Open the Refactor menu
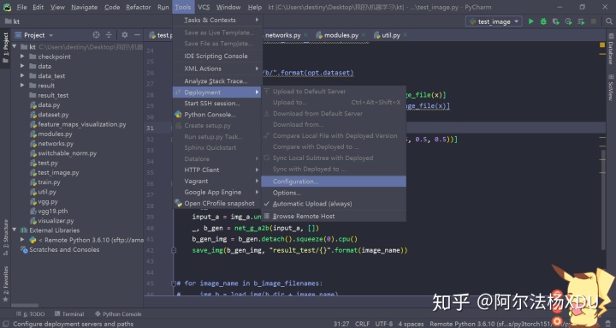 pyautogui.click(x=139, y=7)
